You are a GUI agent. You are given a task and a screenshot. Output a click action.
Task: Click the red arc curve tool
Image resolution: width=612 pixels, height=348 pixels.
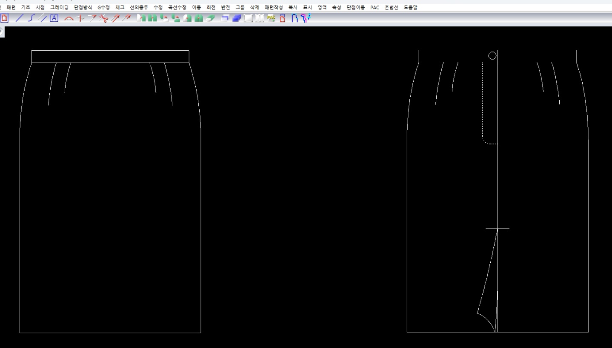pos(69,18)
